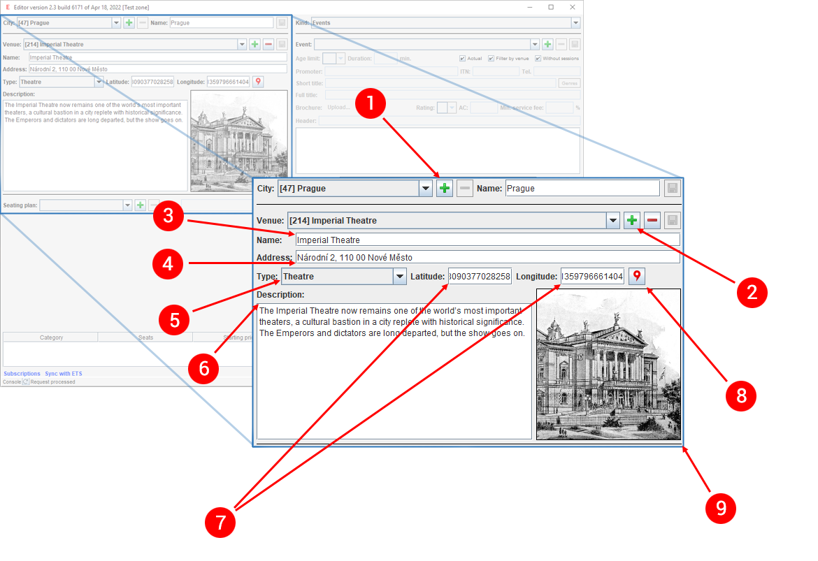Click the Seats column header
Image resolution: width=818 pixels, height=561 pixels.
tap(145, 337)
